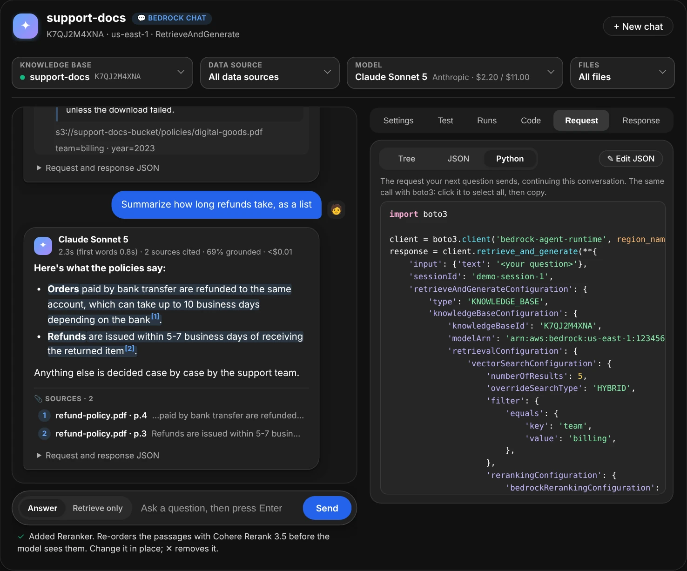The width and height of the screenshot is (687, 571).
Task: Click the user avatar beside the question bubble
Action: (336, 210)
